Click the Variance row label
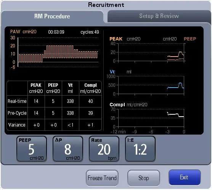Image resolution: width=212 pixels, height=190 pixels. point(17,125)
